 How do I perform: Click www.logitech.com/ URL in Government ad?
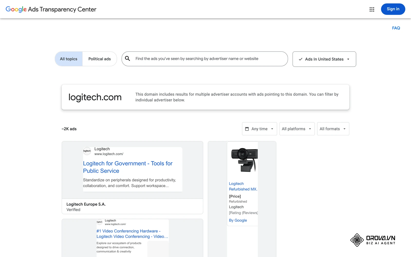pyautogui.click(x=109, y=154)
